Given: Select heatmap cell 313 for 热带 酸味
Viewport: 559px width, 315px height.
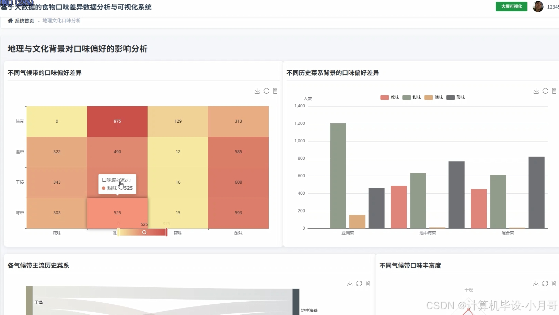Looking at the screenshot, I should [x=238, y=121].
